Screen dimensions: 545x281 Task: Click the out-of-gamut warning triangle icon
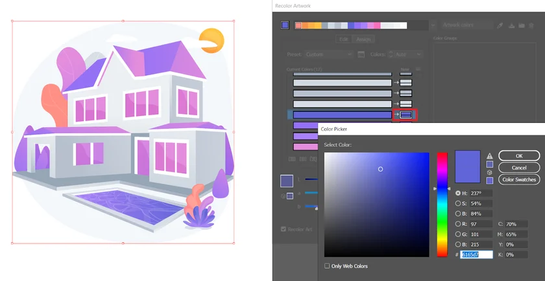tap(490, 156)
